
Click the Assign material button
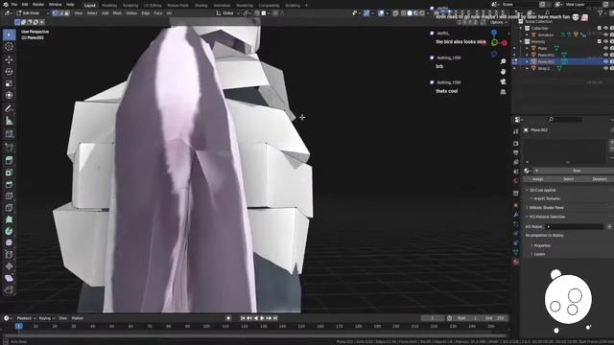tap(537, 179)
